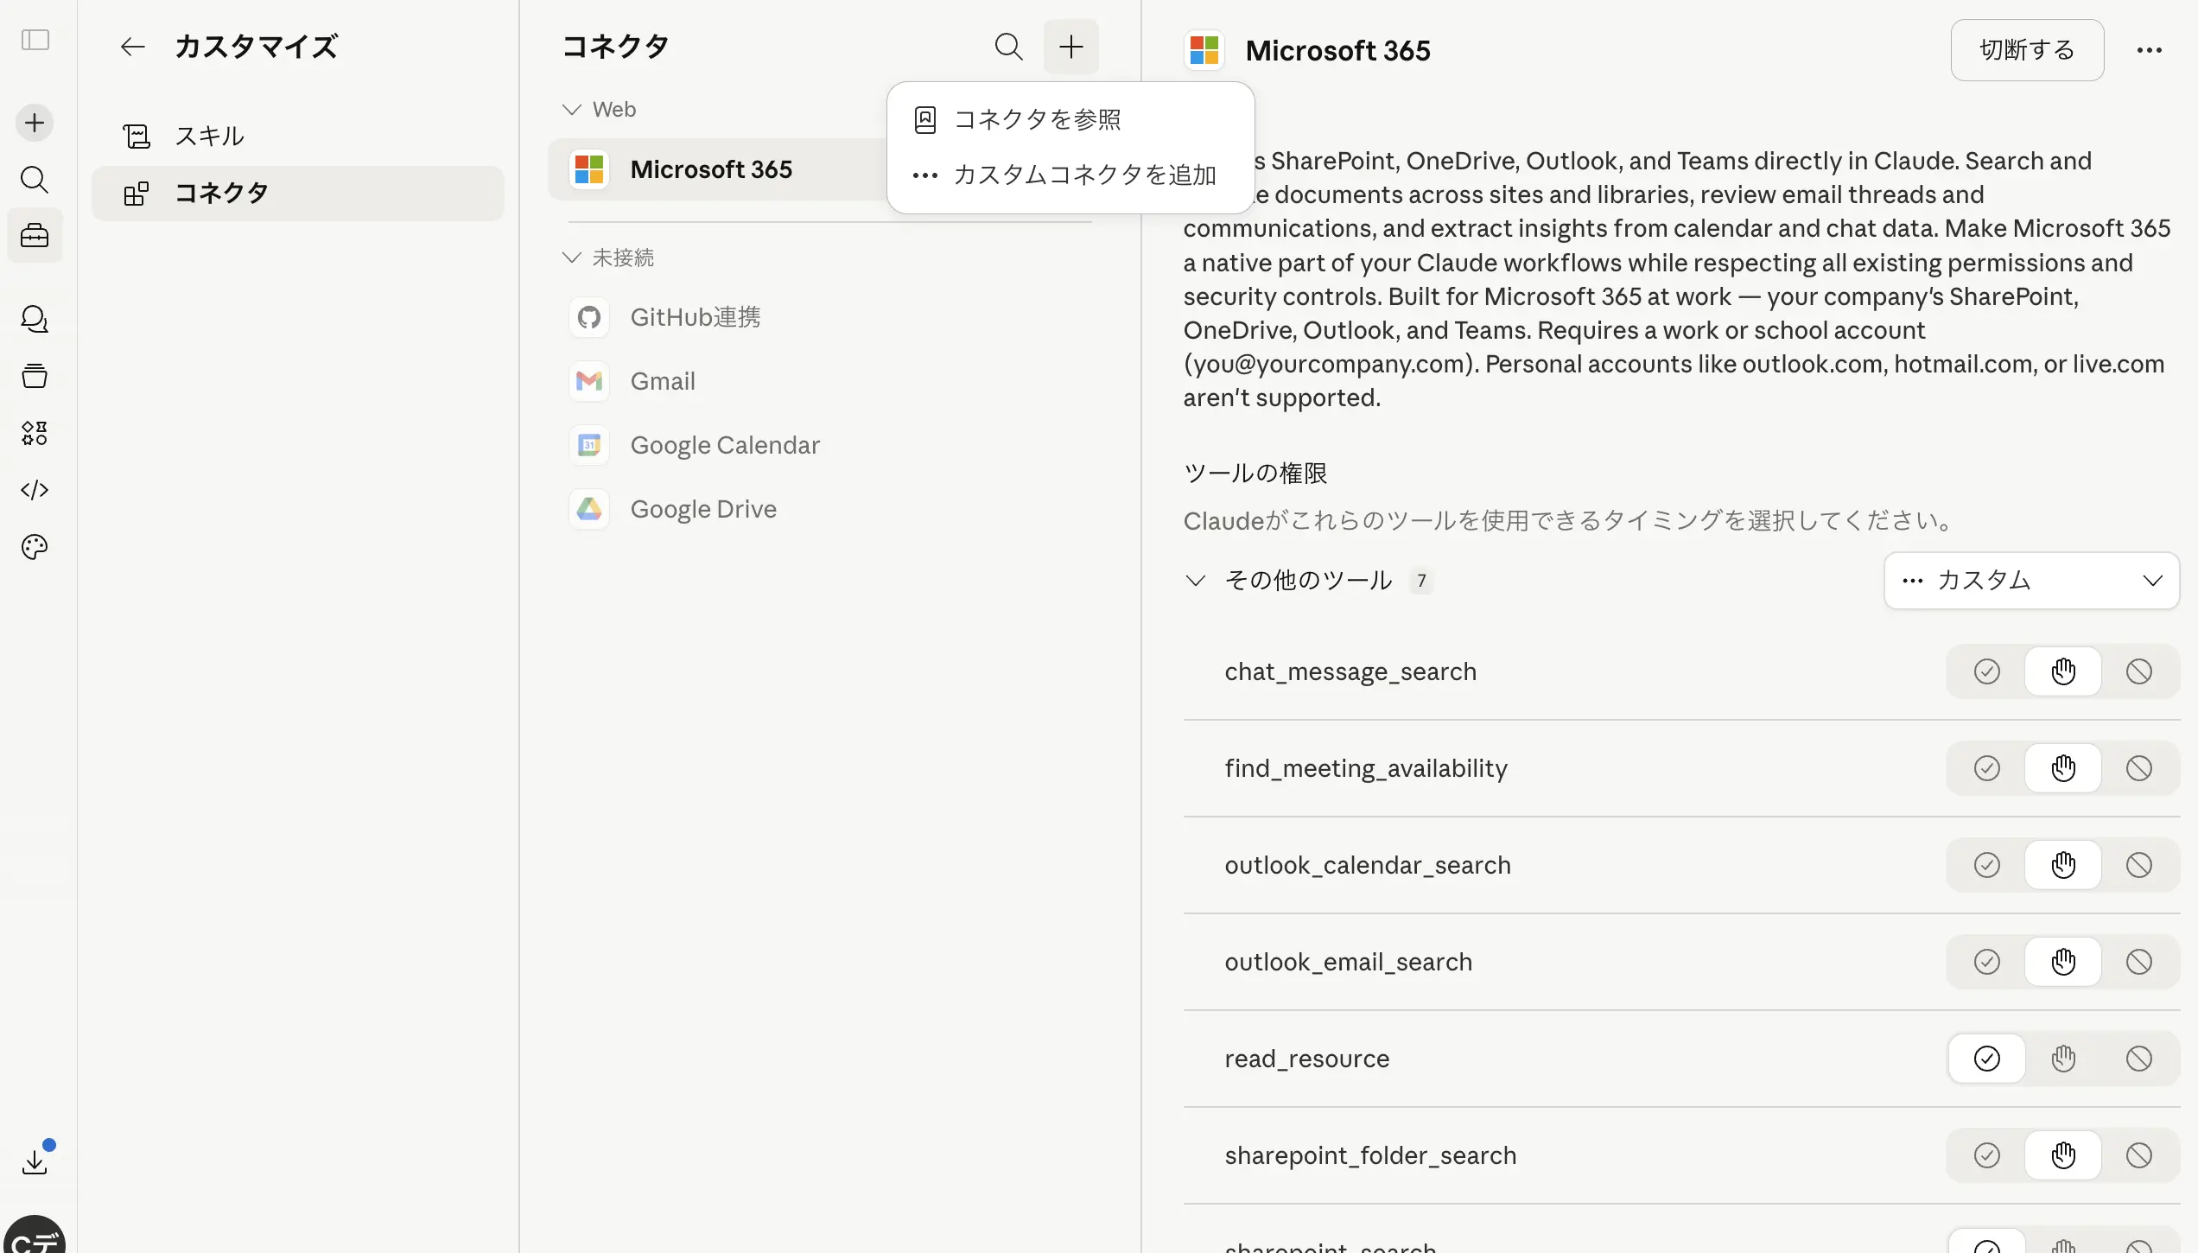Set sharepoint_folder_search to needs approval
Image resolution: width=2198 pixels, height=1253 pixels.
(2063, 1155)
